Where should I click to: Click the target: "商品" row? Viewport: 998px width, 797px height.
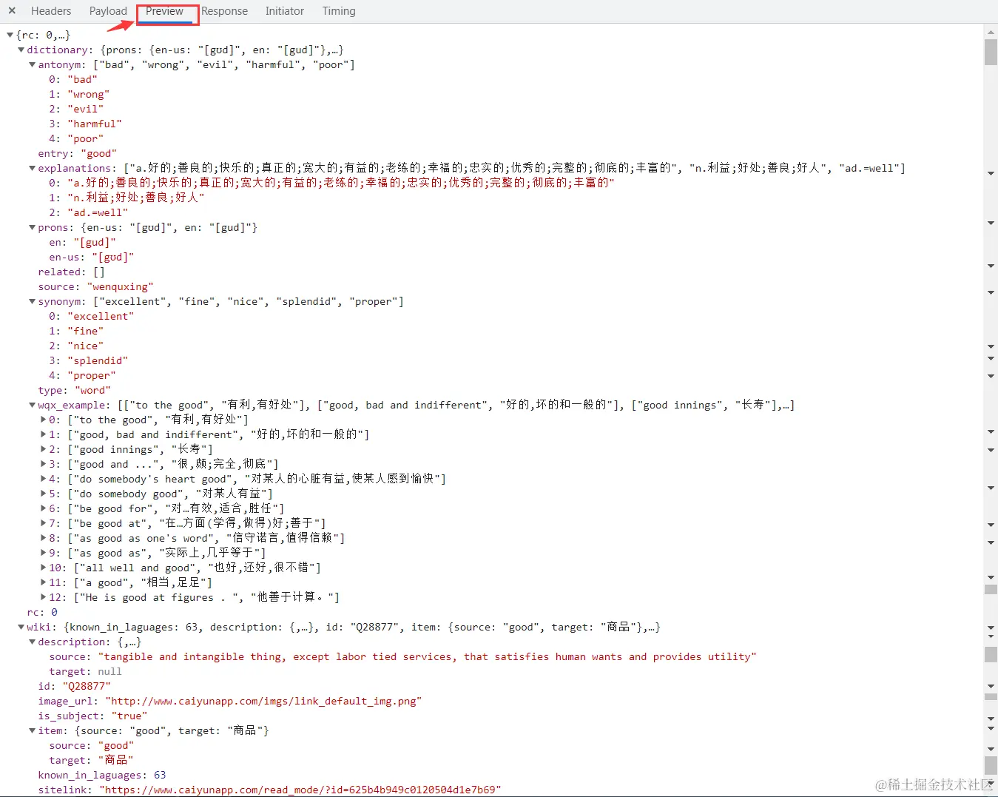91,760
